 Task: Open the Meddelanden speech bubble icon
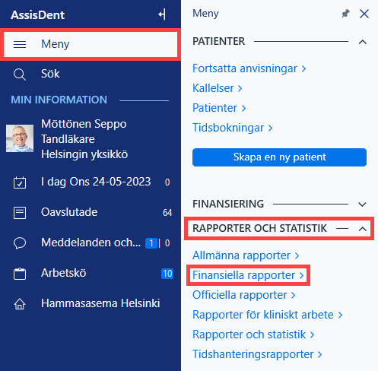20,243
